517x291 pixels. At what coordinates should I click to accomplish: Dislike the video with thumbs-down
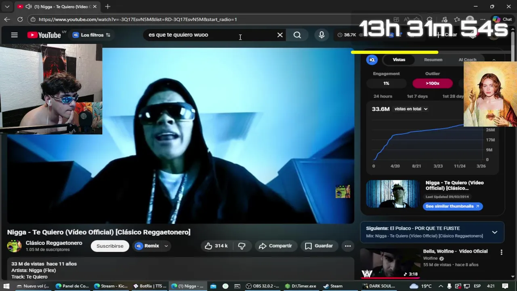pos(242,246)
